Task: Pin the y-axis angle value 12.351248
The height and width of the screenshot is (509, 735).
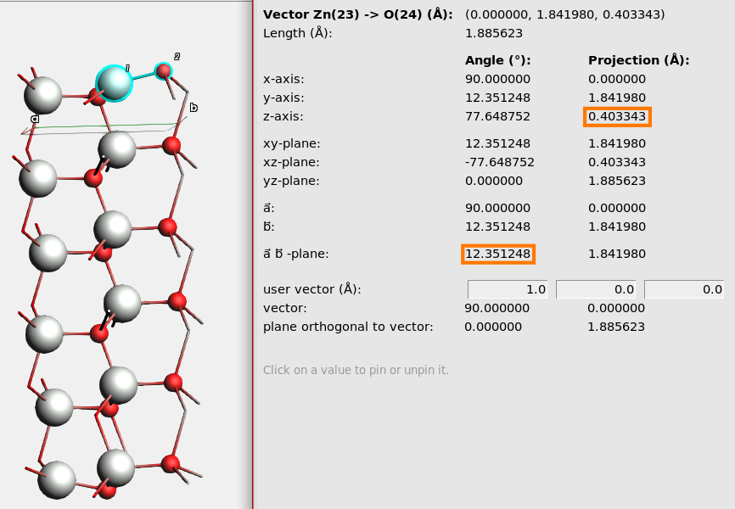Action: pos(497,98)
